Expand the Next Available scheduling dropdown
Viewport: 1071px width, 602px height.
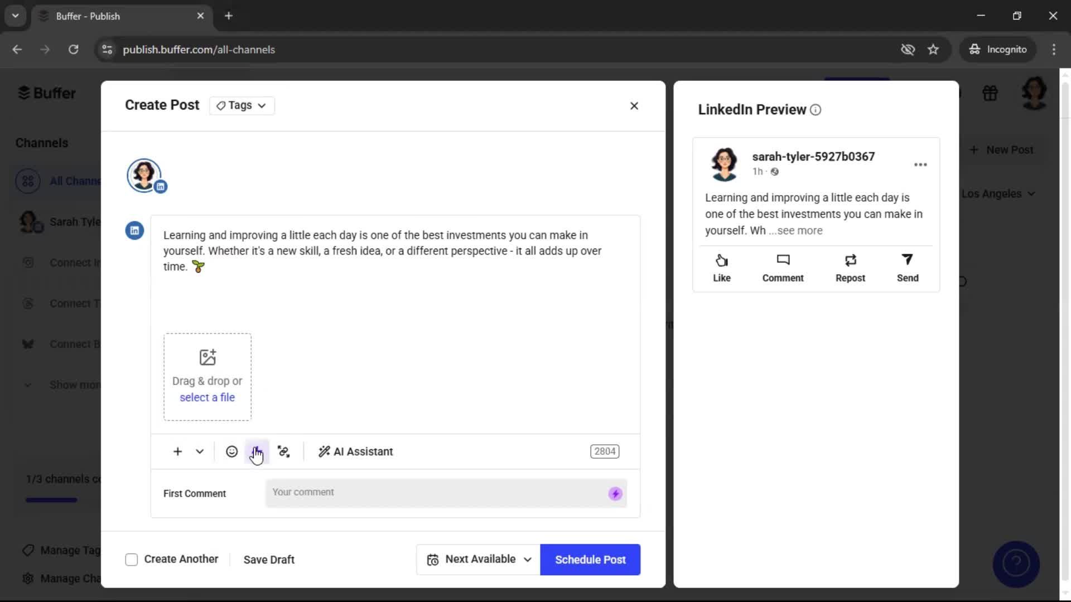[477, 559]
